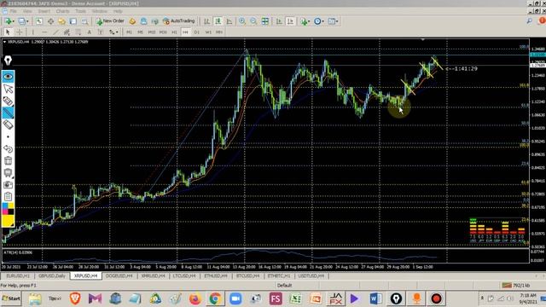Switch to bar chart mode
The width and height of the screenshot is (546, 307).
pos(206,21)
